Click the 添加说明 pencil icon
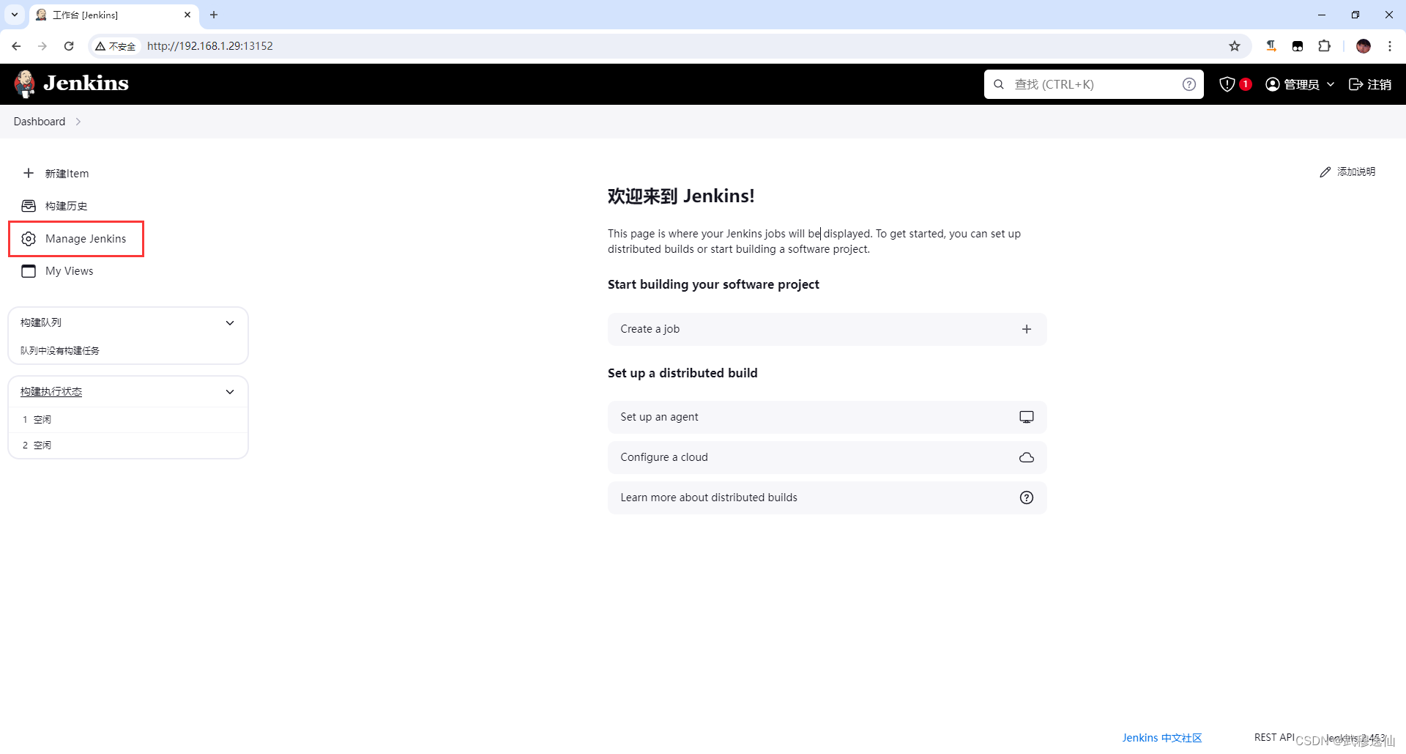This screenshot has height=754, width=1406. (x=1325, y=171)
